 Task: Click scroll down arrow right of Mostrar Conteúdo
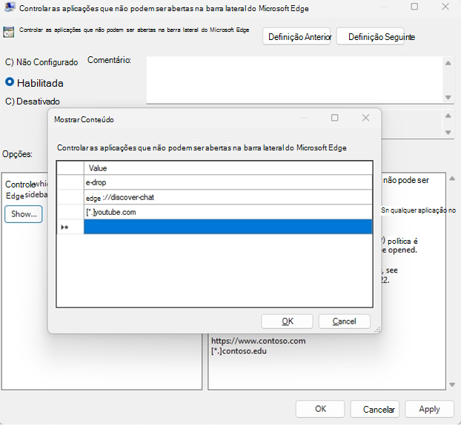448,133
